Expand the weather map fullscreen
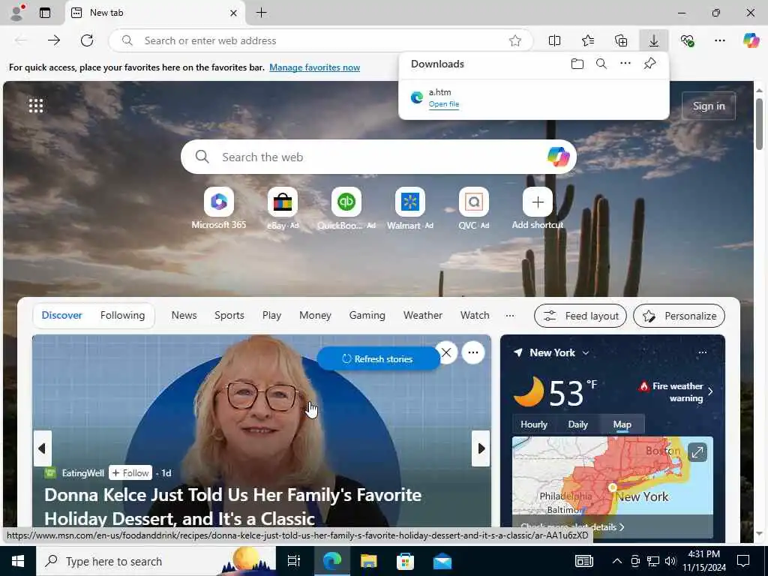The width and height of the screenshot is (768, 576). pos(697,452)
